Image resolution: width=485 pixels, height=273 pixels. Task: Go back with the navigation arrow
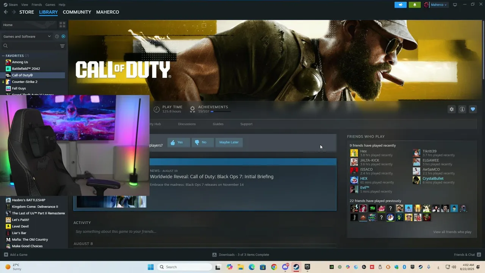(x=6, y=12)
